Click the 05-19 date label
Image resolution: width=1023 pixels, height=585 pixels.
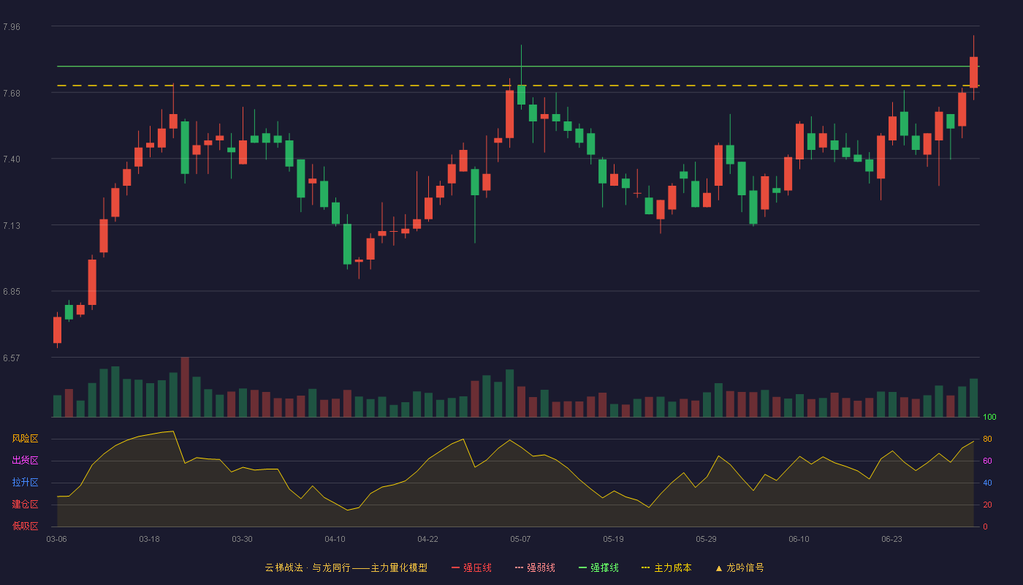[613, 539]
